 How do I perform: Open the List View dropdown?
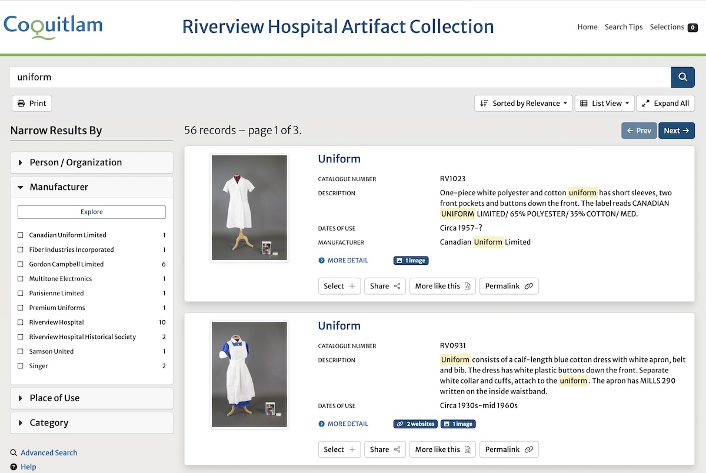click(x=604, y=104)
